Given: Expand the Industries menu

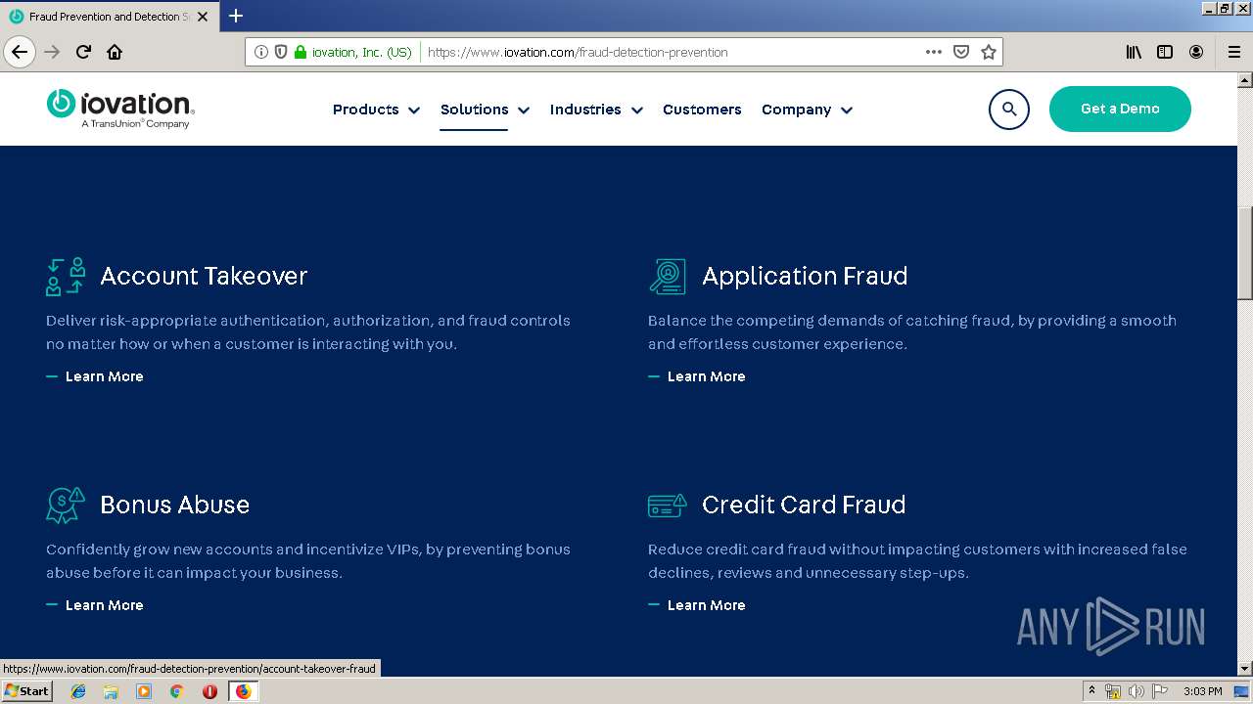Looking at the screenshot, I should click(x=596, y=110).
